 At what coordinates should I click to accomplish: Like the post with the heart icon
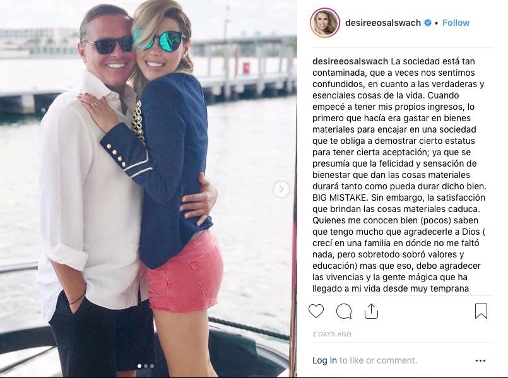point(316,311)
